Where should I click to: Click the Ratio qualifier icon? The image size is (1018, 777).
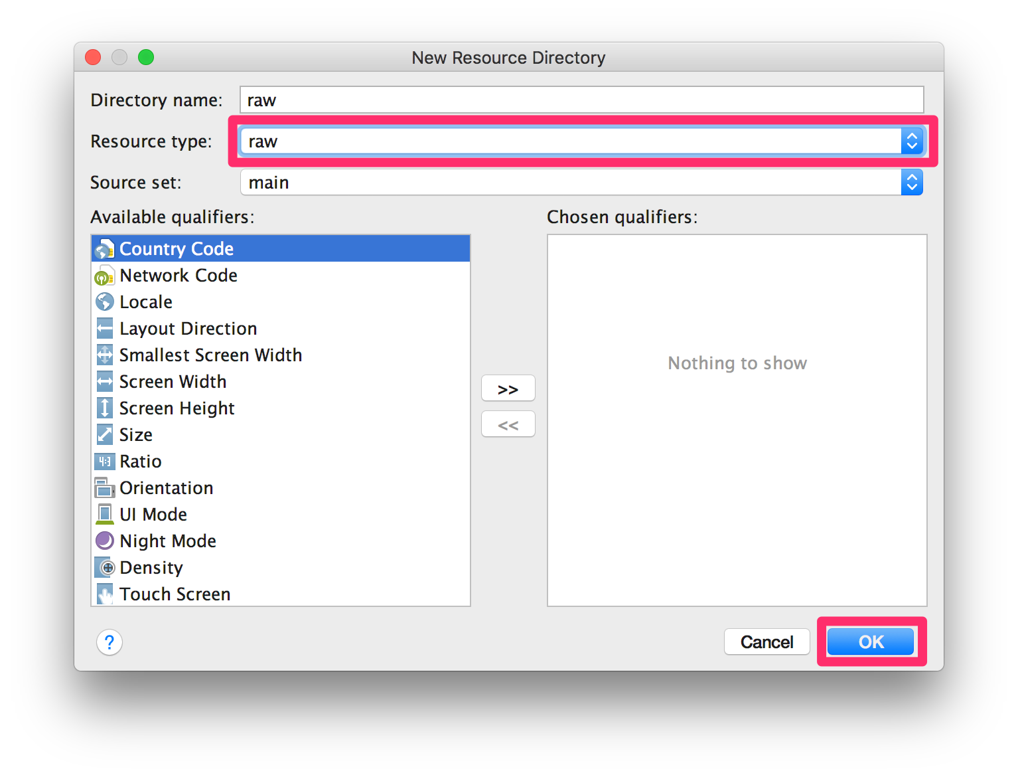pyautogui.click(x=104, y=461)
